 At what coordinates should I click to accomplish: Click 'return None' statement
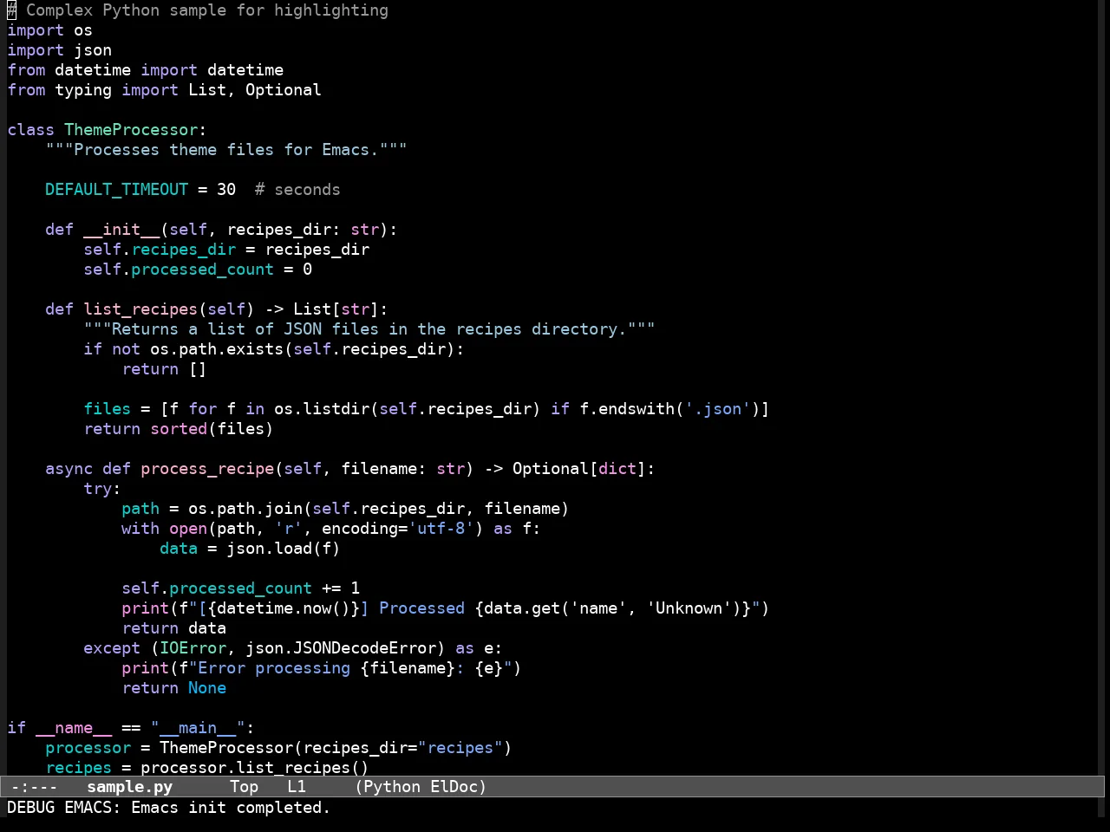coord(173,688)
